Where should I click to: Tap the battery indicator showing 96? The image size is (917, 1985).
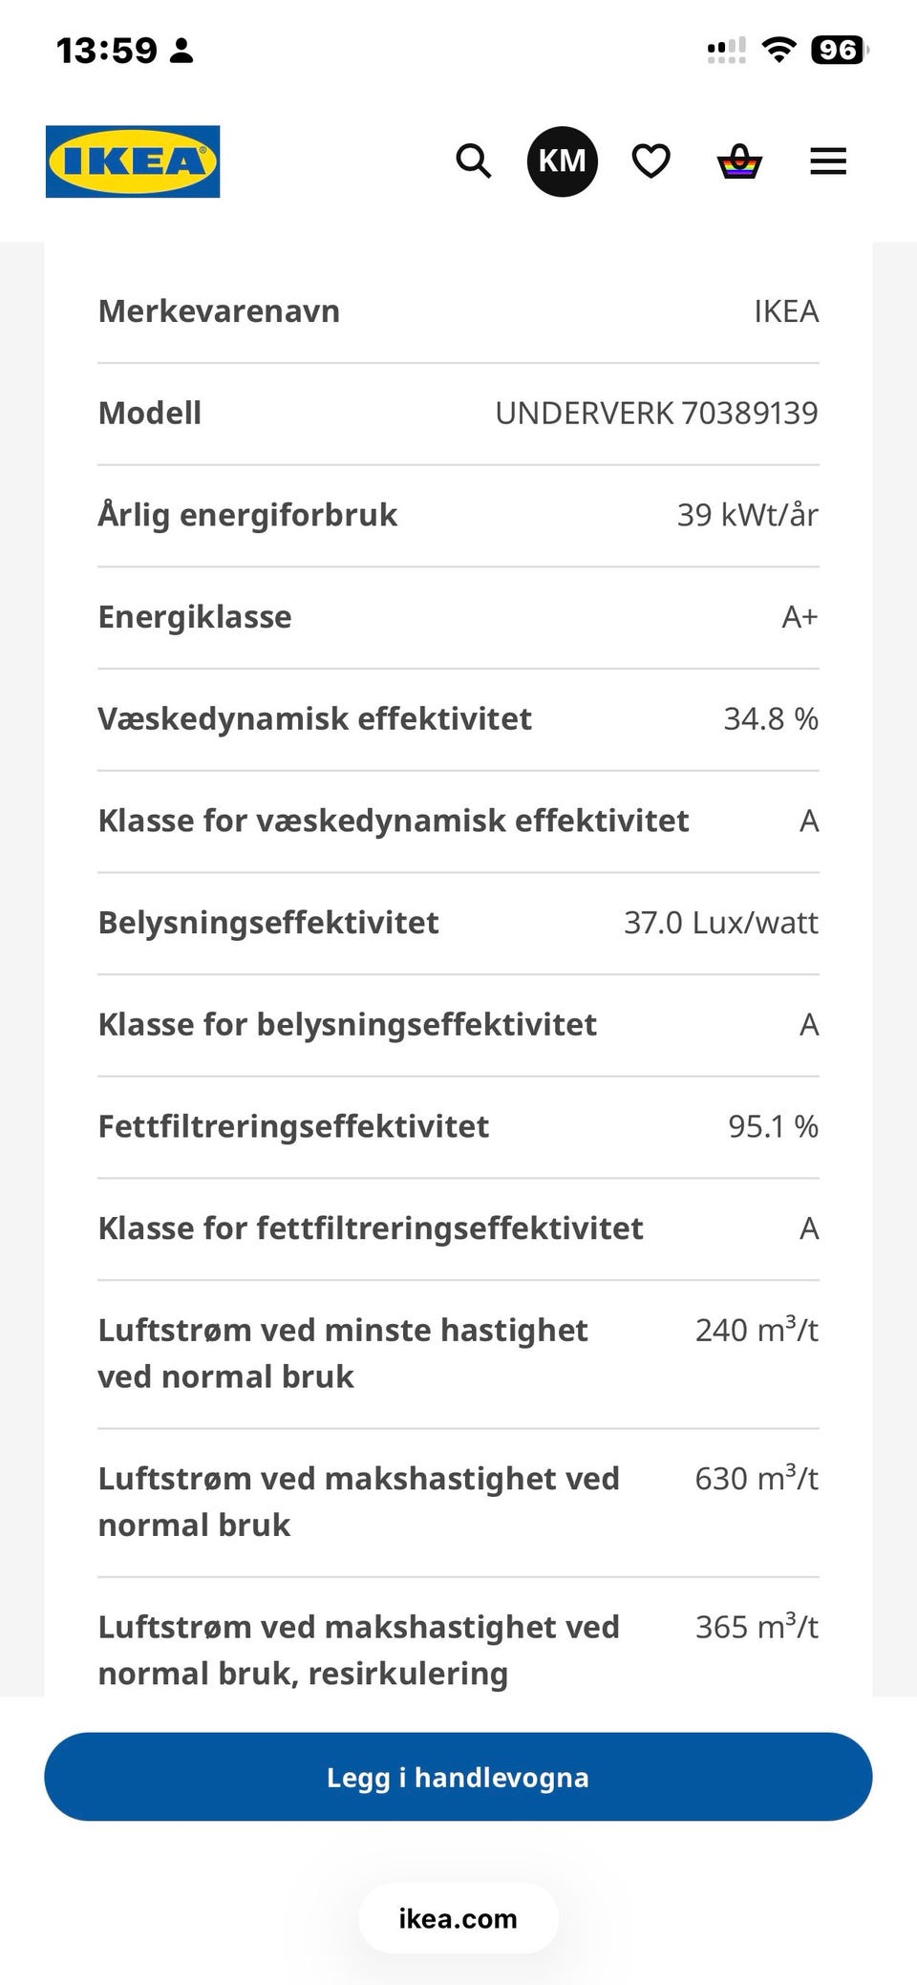pyautogui.click(x=840, y=50)
